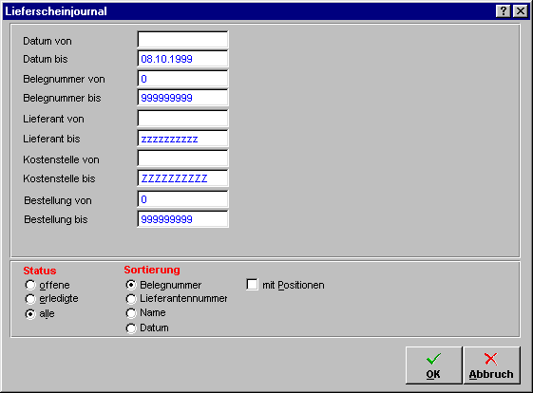Click the Datum bis field with 08.10.1999
533x393 pixels.
point(182,59)
